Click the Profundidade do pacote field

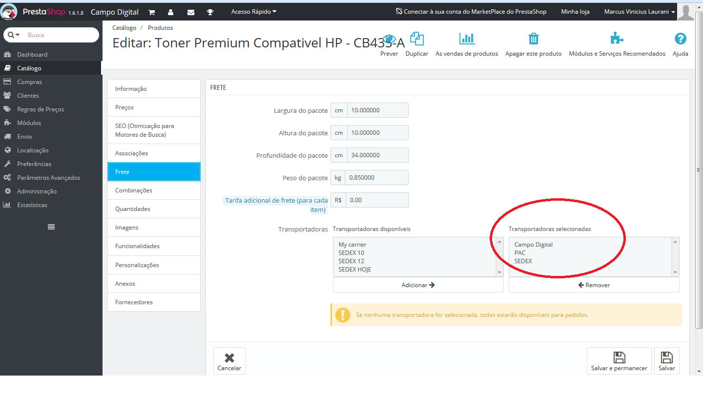pyautogui.click(x=377, y=155)
